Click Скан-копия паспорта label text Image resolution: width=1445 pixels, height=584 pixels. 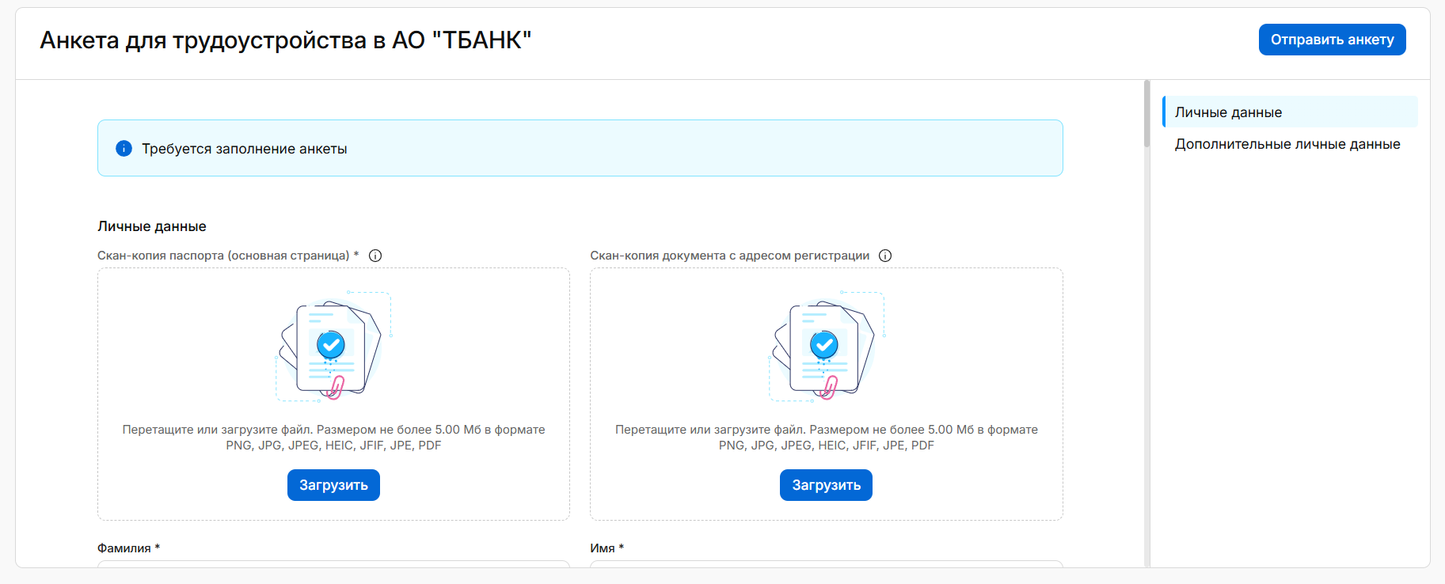point(223,256)
